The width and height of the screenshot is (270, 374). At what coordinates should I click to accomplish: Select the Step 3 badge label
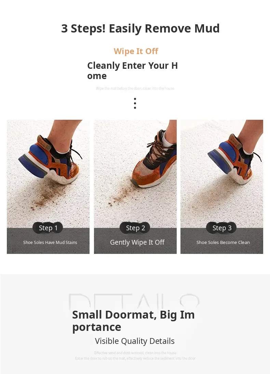221,228
